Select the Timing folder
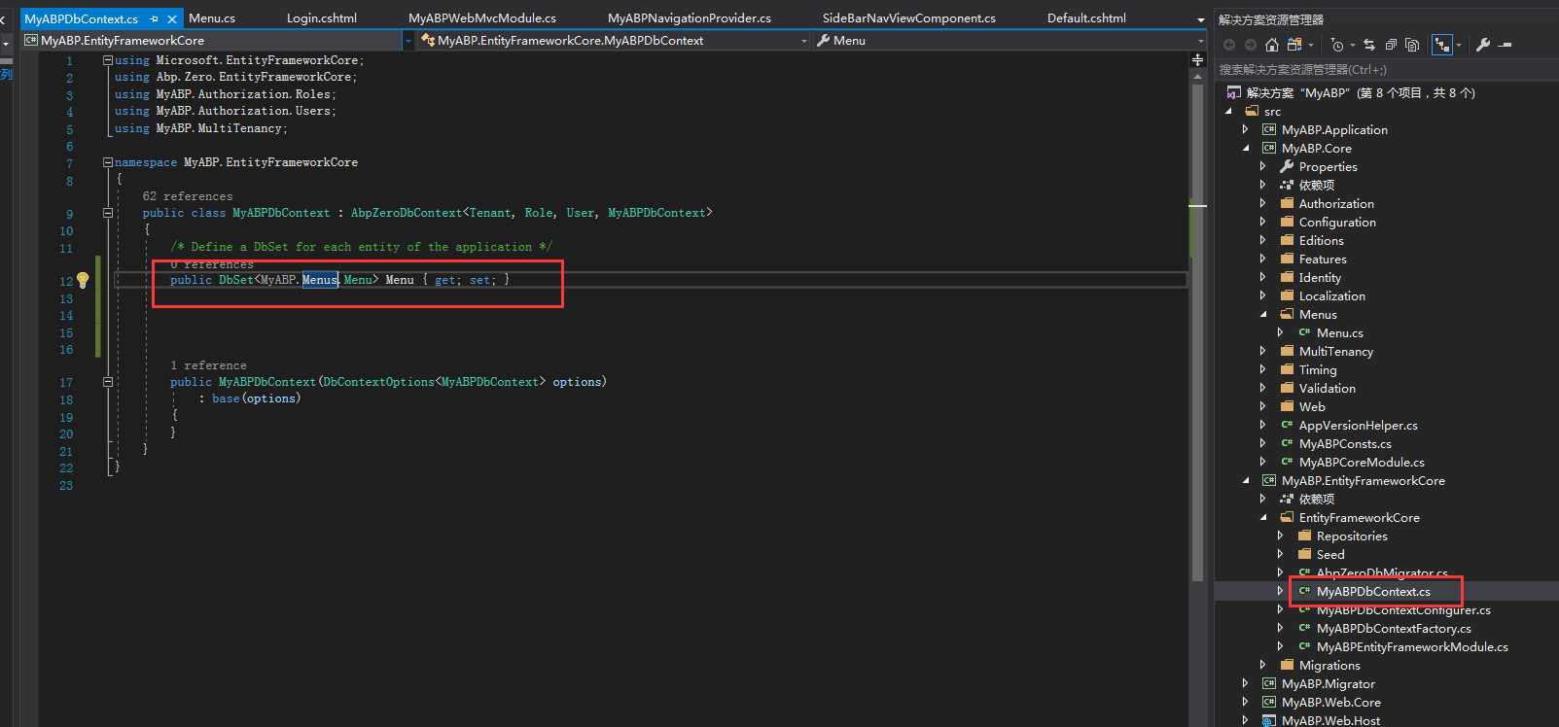This screenshot has width=1559, height=727. click(x=1308, y=369)
